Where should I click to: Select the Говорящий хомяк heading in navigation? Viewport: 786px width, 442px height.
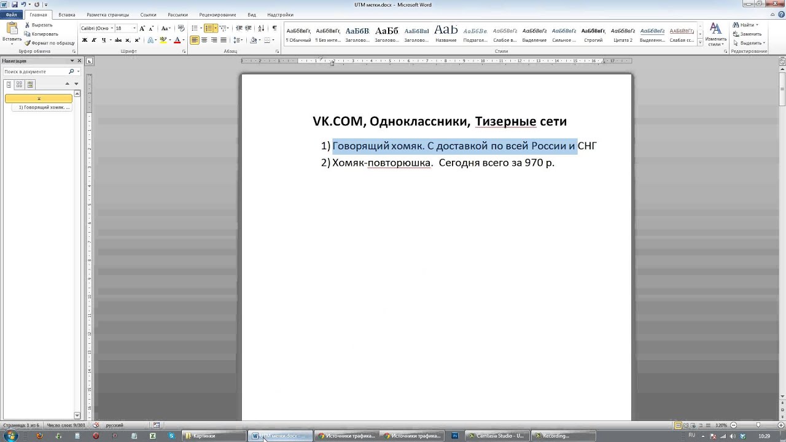(43, 107)
